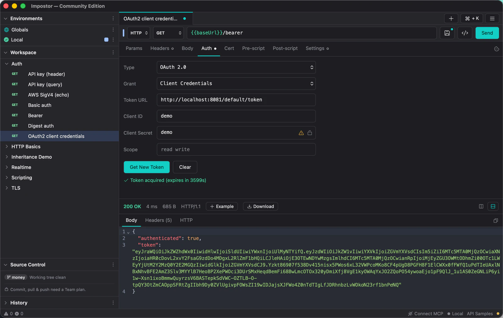Open Source Control options menu
The image size is (503, 318).
coord(113,265)
